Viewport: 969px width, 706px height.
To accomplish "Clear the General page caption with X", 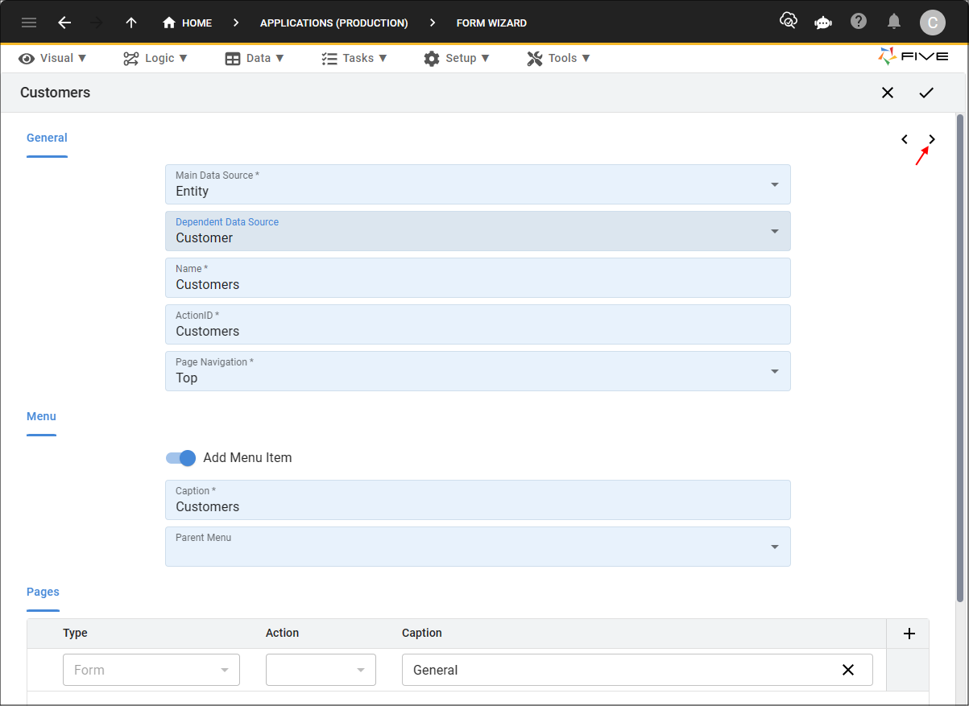I will 848,670.
